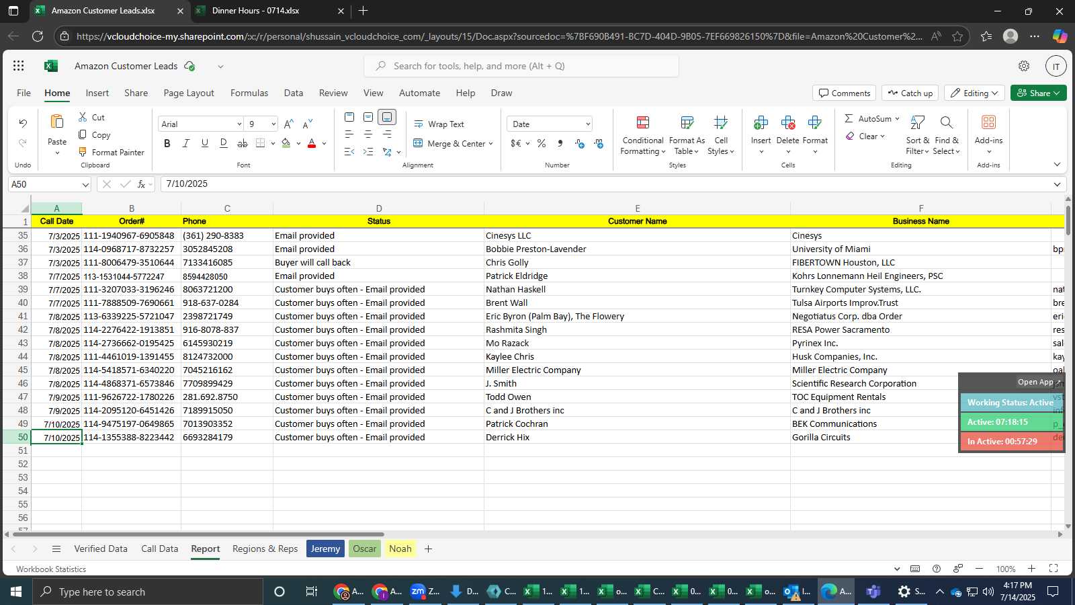The width and height of the screenshot is (1075, 605).
Task: Click Decrease Decimal icon
Action: (599, 143)
